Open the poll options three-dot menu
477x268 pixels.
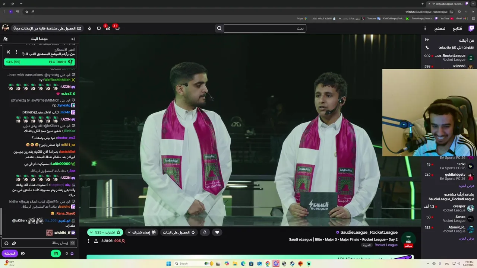click(x=16, y=52)
